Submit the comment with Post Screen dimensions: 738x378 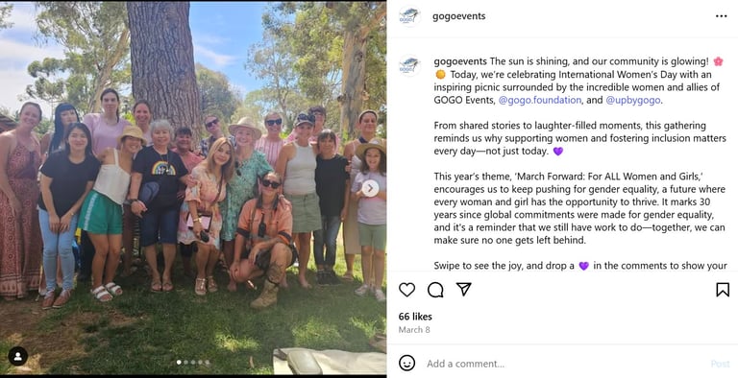click(x=720, y=364)
